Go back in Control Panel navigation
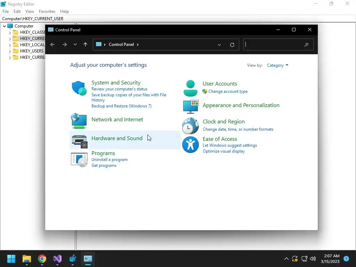The image size is (356, 267). (52, 44)
